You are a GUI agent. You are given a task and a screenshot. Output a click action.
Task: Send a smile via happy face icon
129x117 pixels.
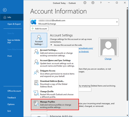click(85, 3)
